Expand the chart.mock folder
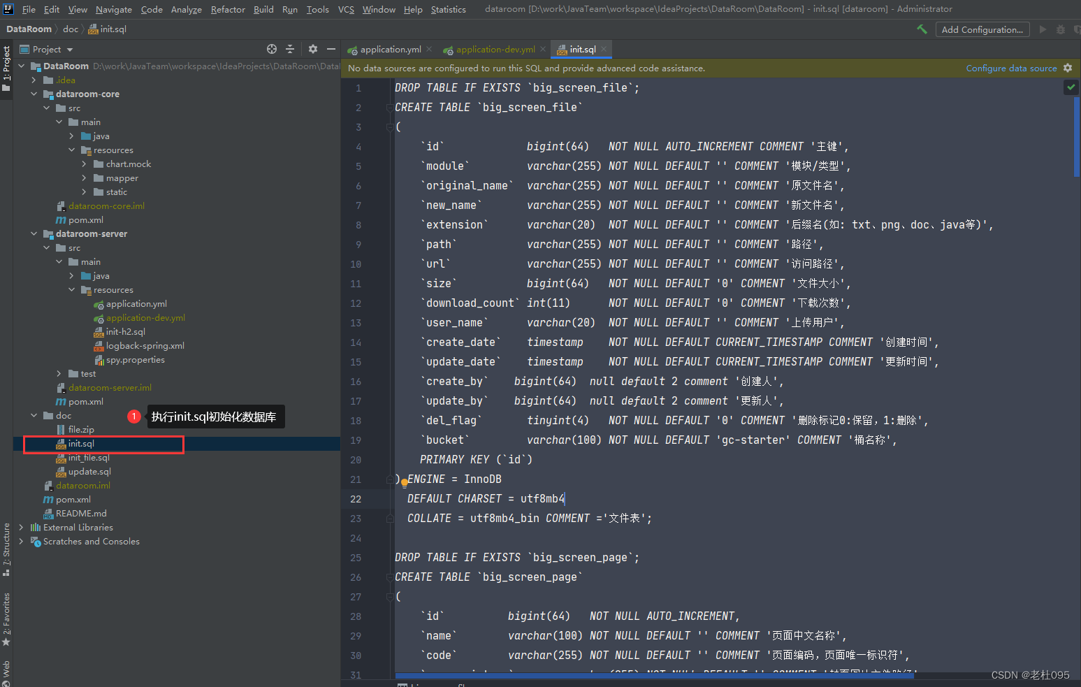 click(84, 164)
